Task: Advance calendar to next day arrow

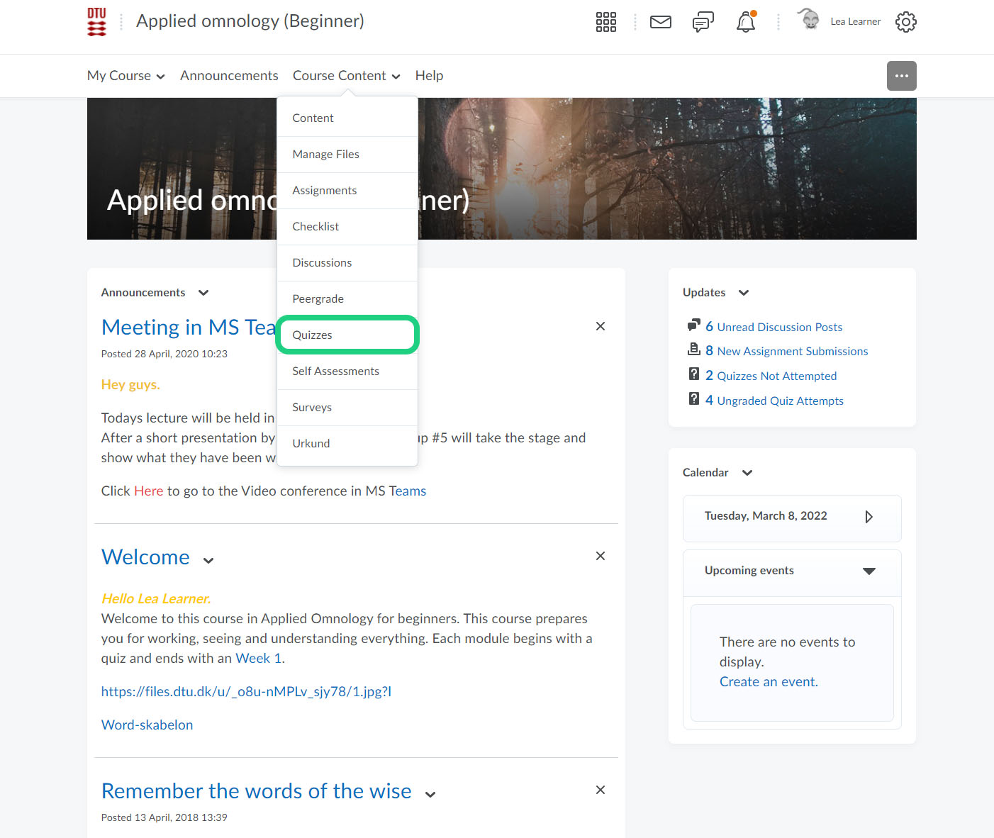Action: click(x=869, y=517)
